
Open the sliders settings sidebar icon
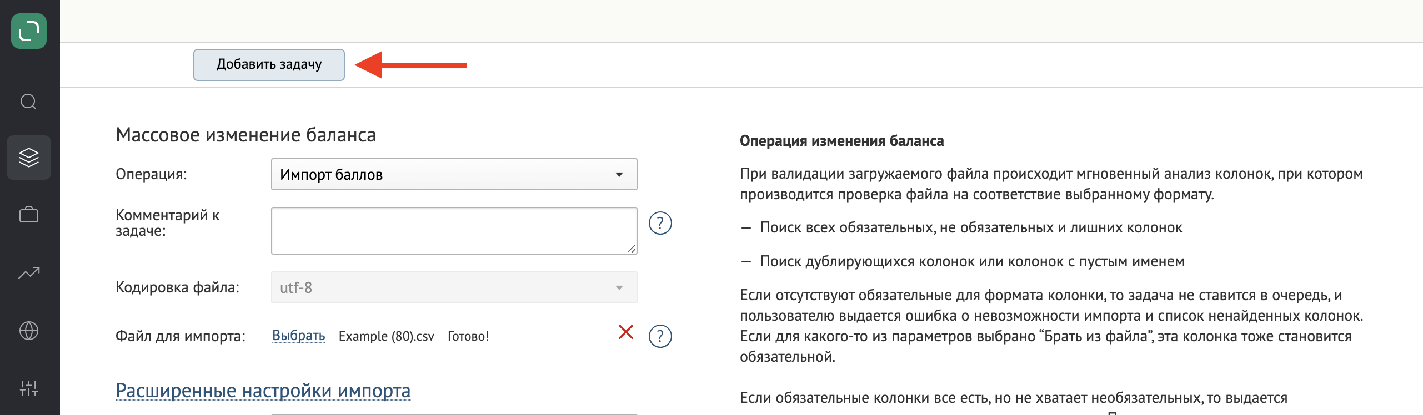(29, 388)
